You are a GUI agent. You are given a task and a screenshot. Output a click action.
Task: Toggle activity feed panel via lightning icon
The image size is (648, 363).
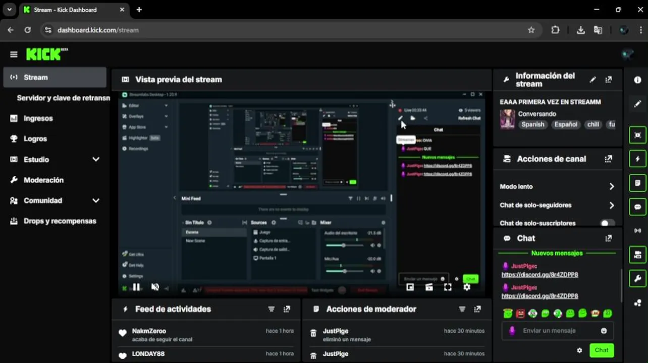[637, 159]
